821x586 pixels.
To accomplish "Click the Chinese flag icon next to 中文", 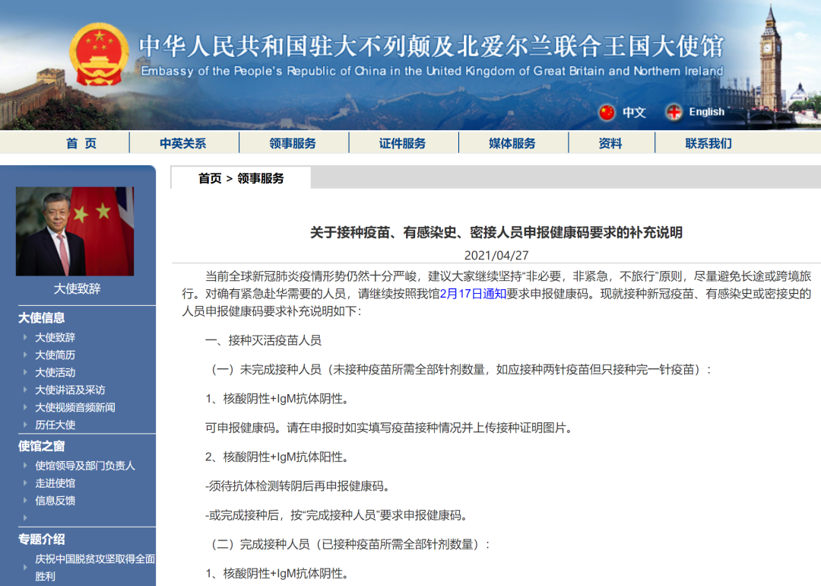I will (607, 112).
